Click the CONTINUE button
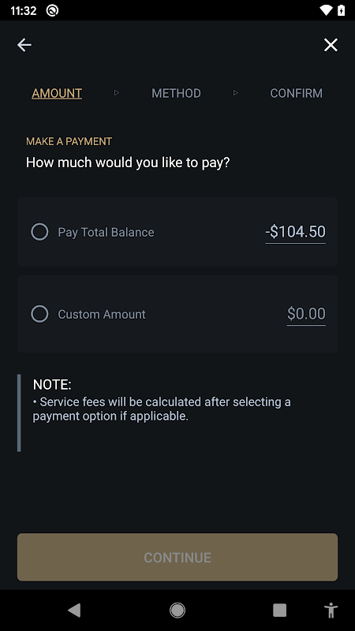 177,557
